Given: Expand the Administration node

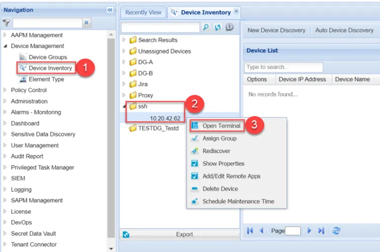Looking at the screenshot, I should pos(5,101).
